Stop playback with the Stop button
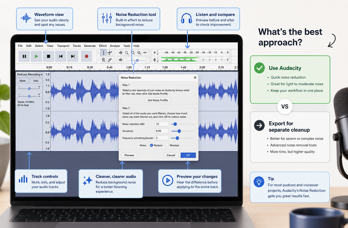 tap(48, 56)
